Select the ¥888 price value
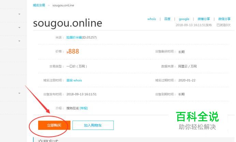 (73, 51)
